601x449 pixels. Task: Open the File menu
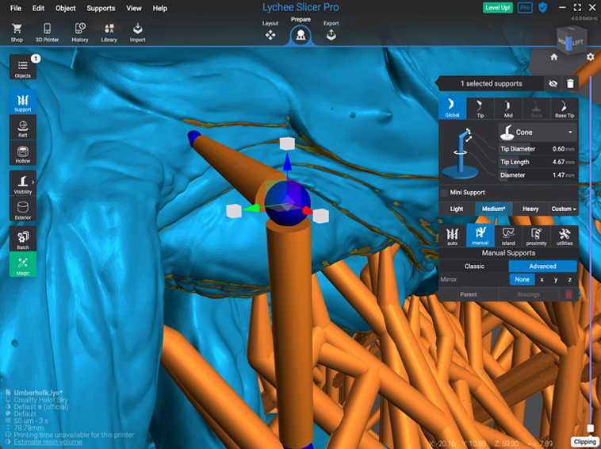coord(16,8)
